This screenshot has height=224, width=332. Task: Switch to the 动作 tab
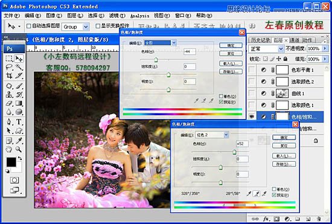click(307, 40)
